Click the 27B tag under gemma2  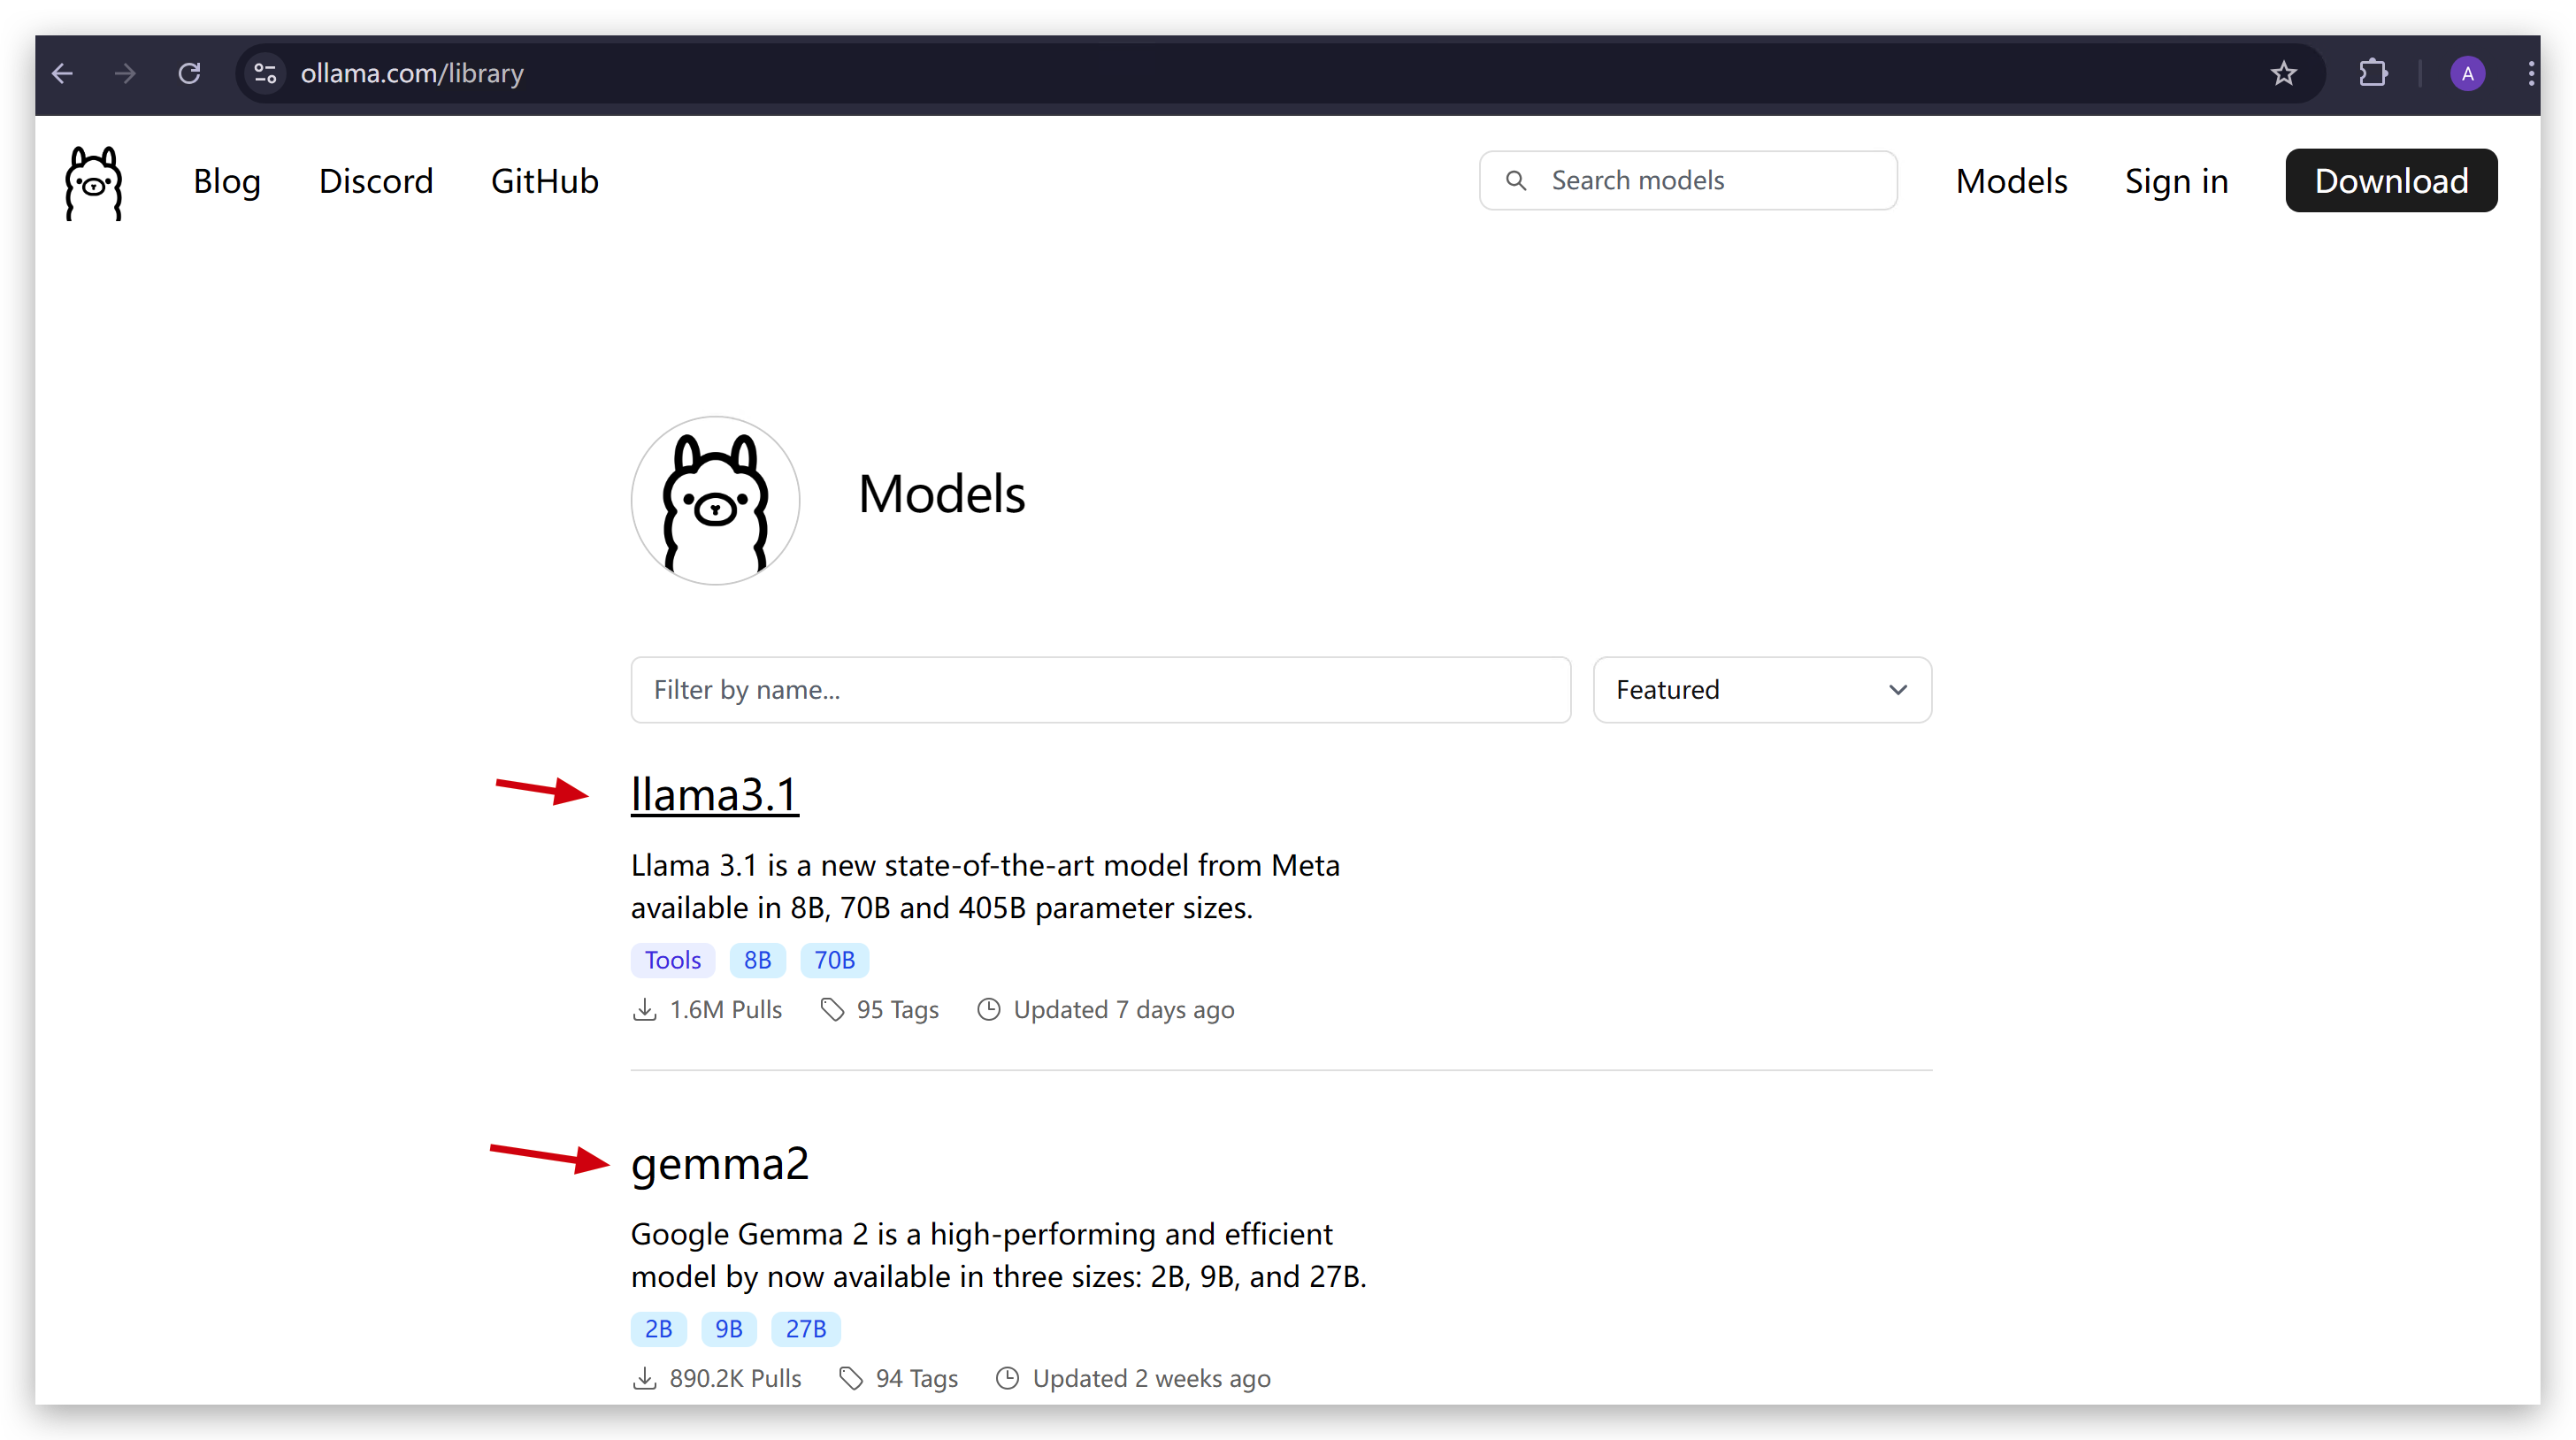[x=805, y=1329]
